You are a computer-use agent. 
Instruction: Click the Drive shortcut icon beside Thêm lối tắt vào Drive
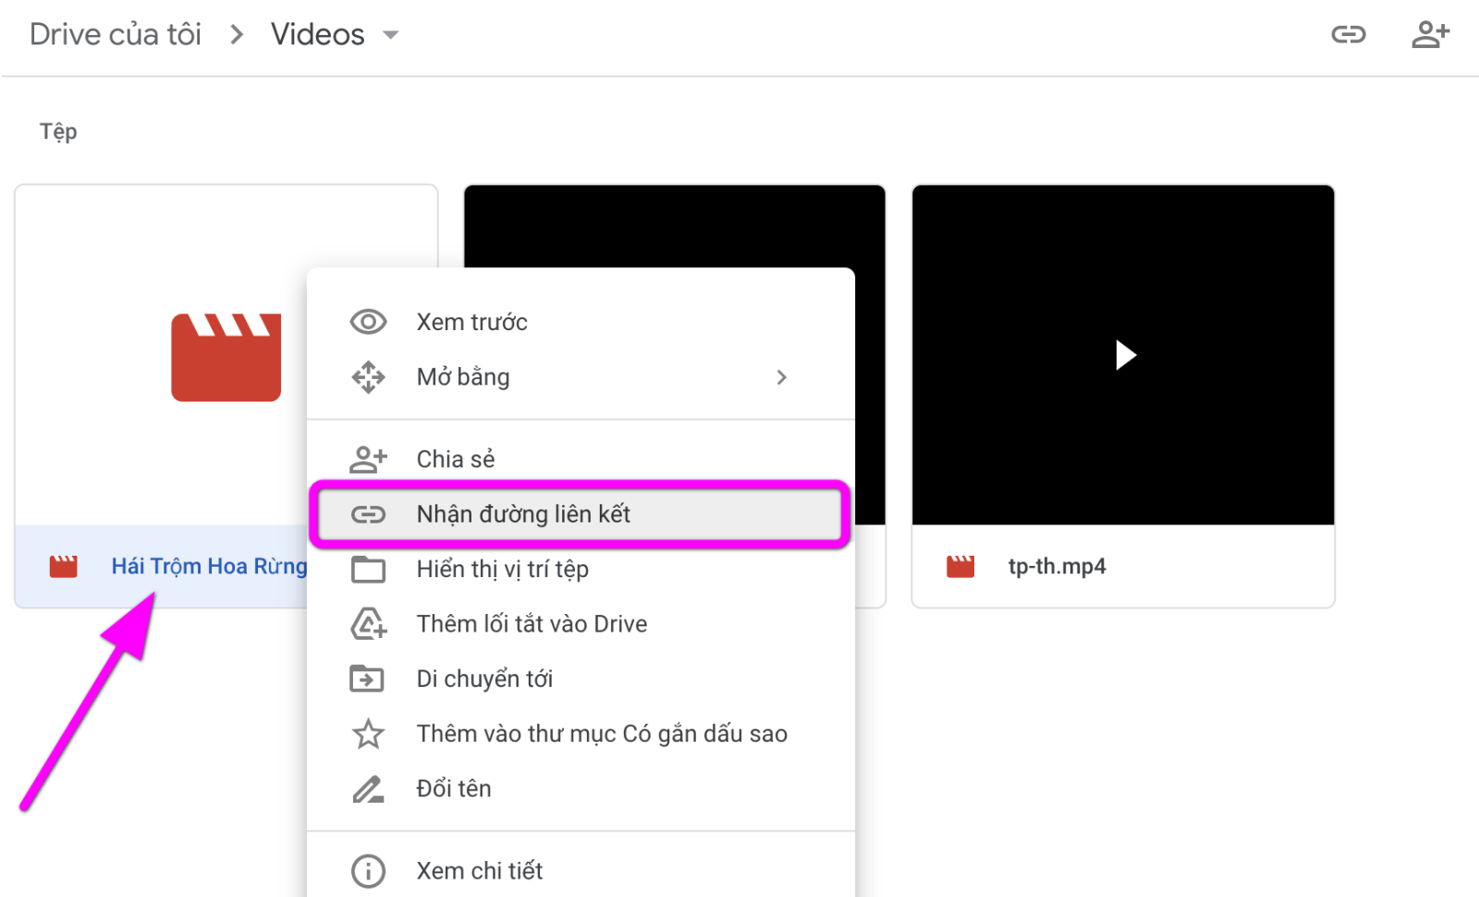(x=368, y=623)
